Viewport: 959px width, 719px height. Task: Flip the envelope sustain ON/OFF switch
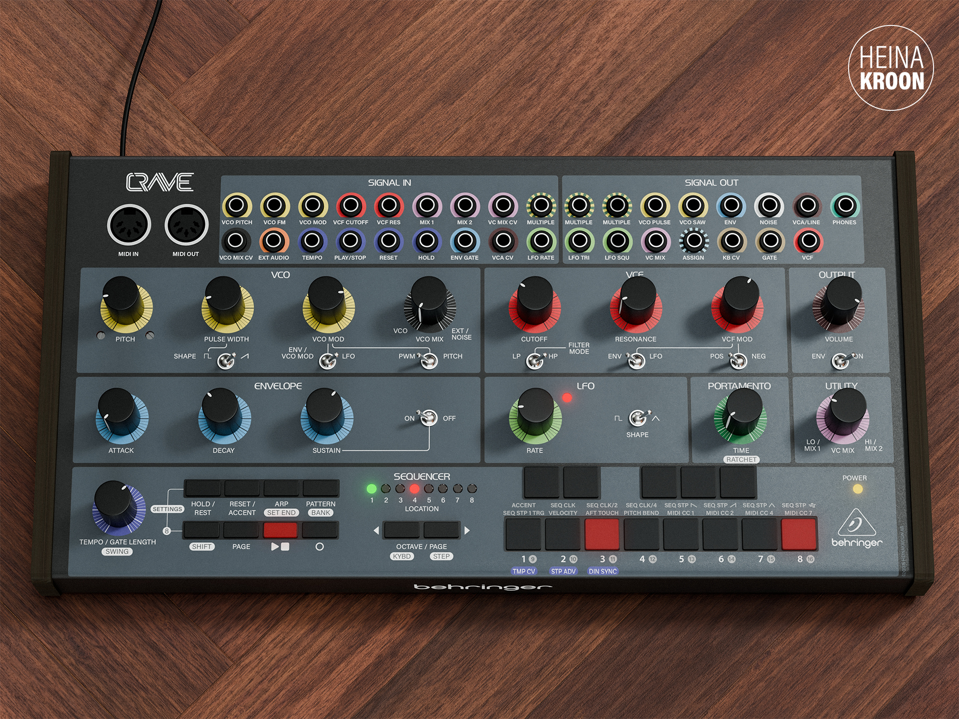428,417
